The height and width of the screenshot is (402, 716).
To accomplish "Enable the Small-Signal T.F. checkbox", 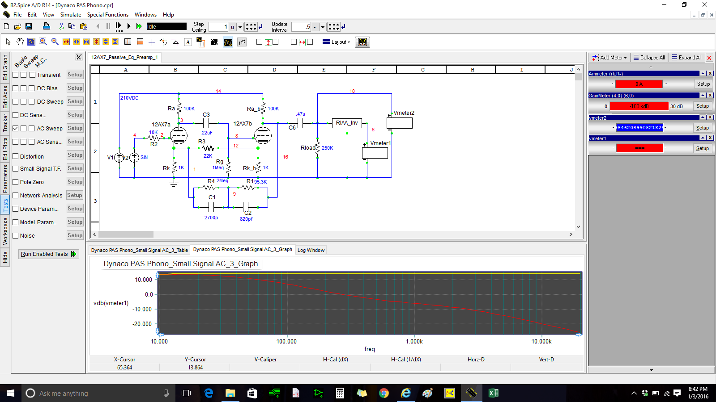I will (x=16, y=168).
